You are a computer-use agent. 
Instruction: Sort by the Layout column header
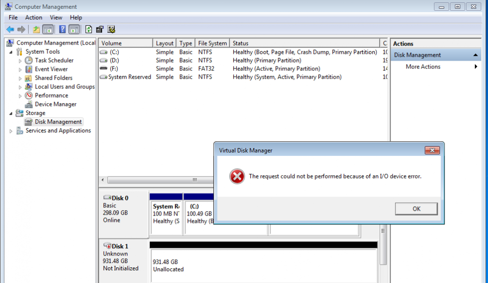click(164, 43)
